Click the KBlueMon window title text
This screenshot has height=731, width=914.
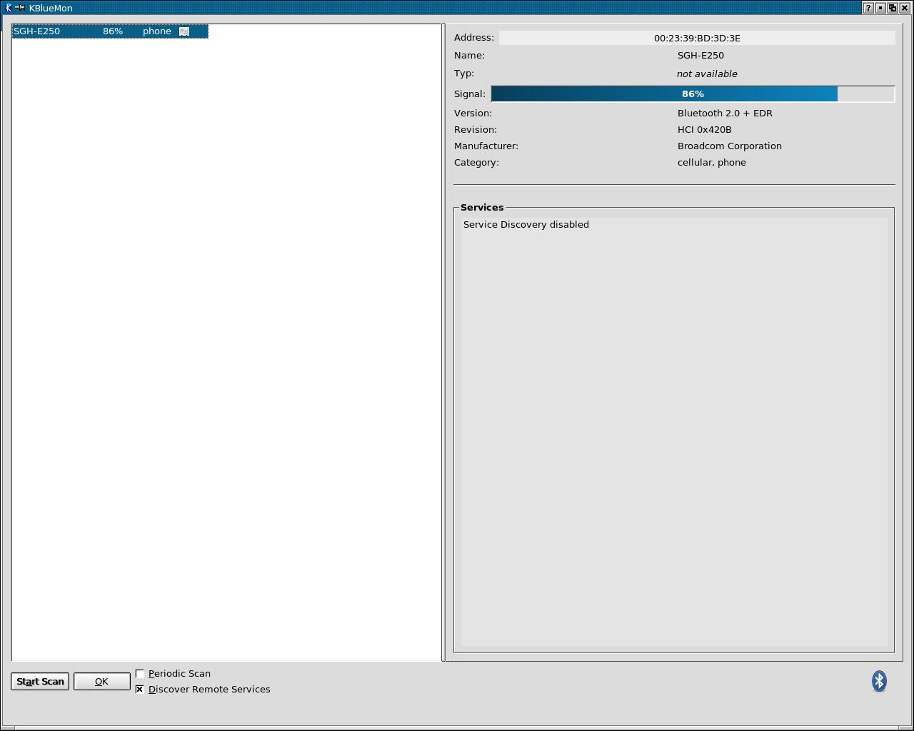tap(51, 8)
